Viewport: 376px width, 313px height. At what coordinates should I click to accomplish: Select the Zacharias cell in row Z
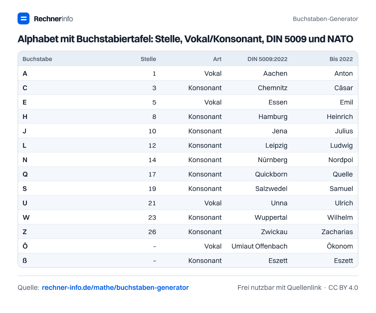point(337,232)
